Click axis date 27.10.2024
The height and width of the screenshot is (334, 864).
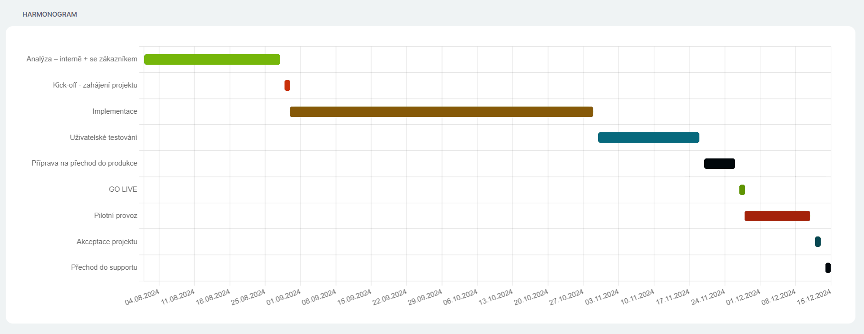(566, 297)
